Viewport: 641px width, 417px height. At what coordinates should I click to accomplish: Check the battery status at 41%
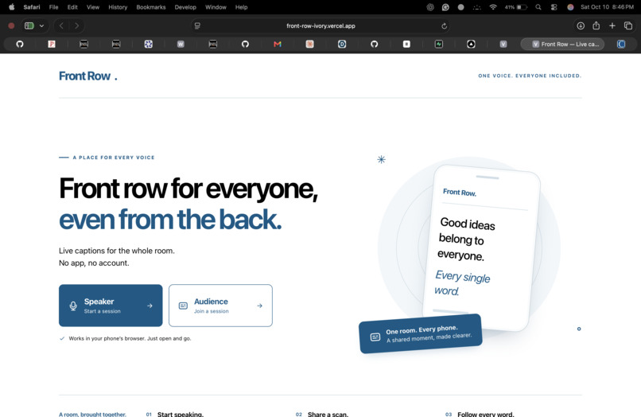516,7
